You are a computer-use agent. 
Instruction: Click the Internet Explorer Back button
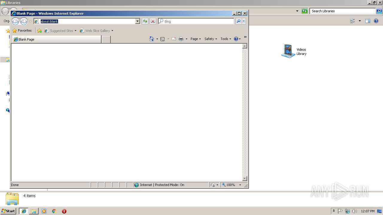coord(16,21)
